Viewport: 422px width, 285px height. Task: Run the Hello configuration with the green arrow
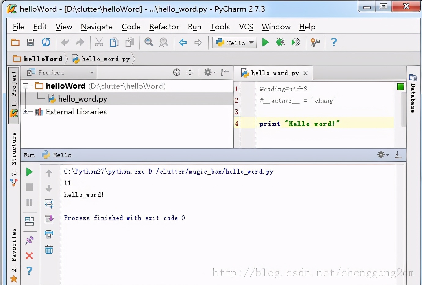point(265,43)
